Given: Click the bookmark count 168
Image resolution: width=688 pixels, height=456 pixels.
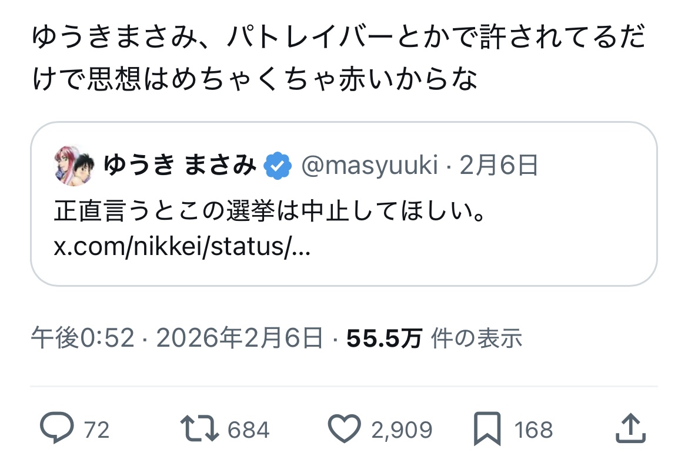Looking at the screenshot, I should (534, 430).
